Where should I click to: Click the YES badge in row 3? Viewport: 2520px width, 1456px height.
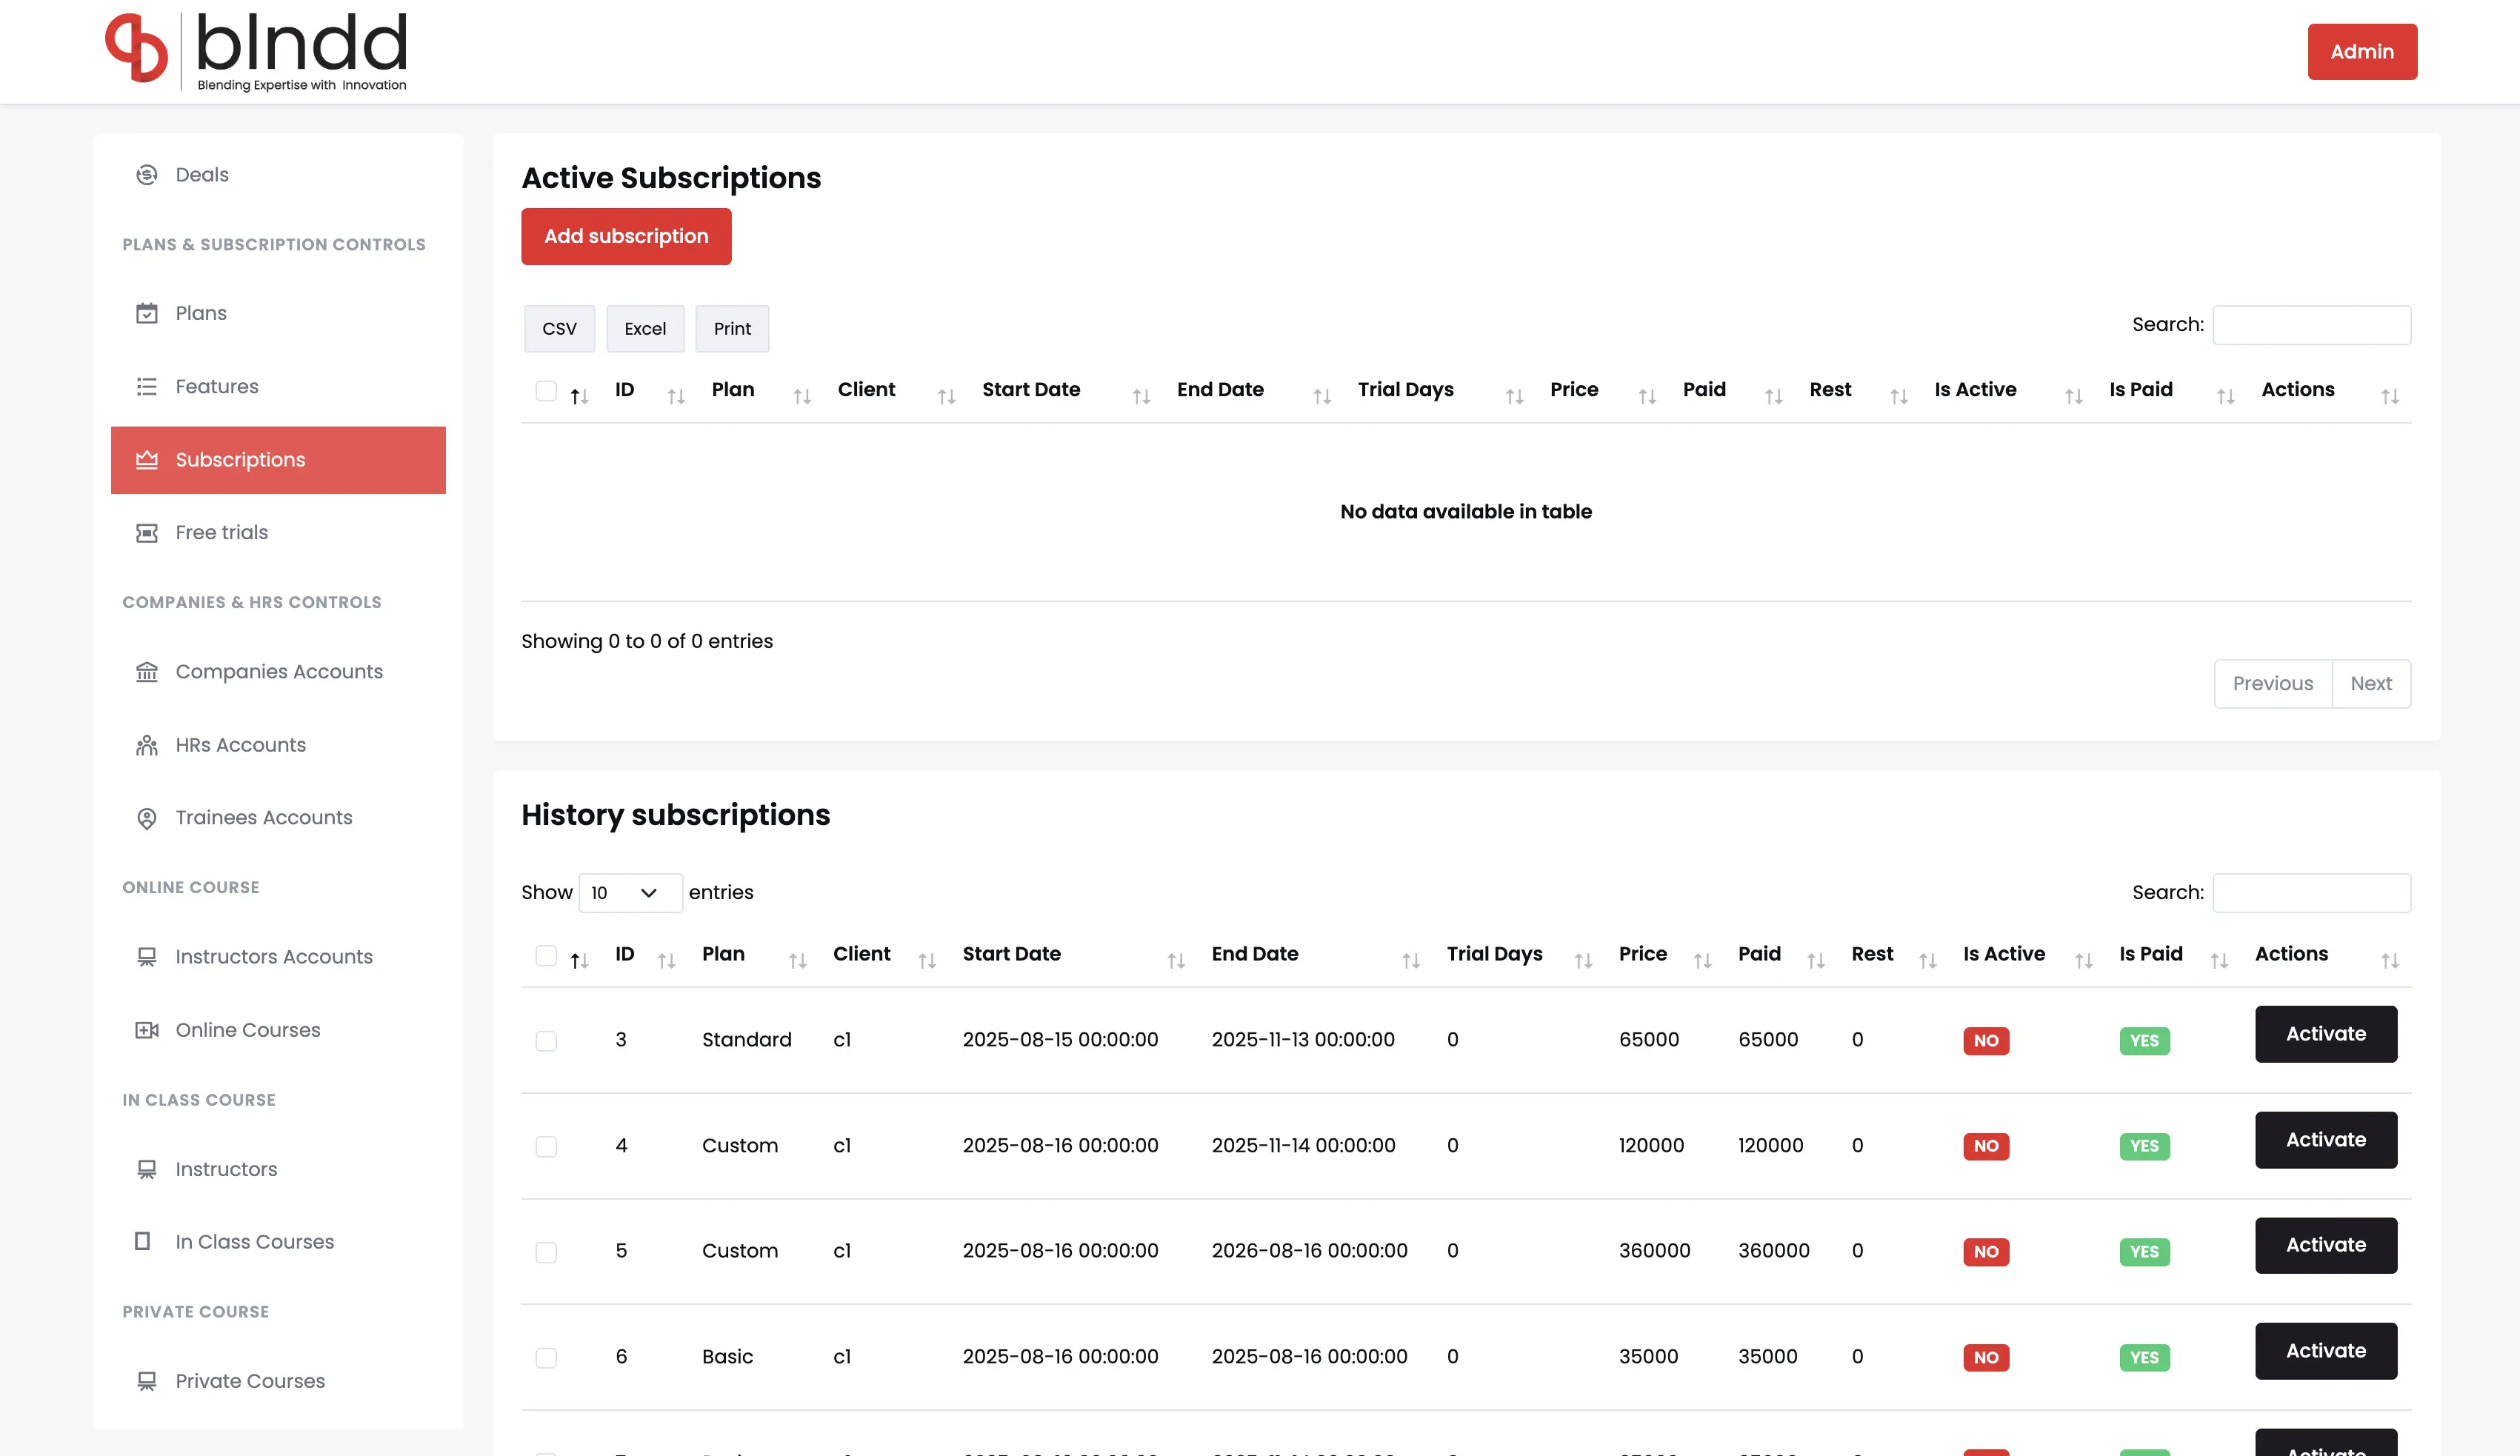pos(2145,1041)
